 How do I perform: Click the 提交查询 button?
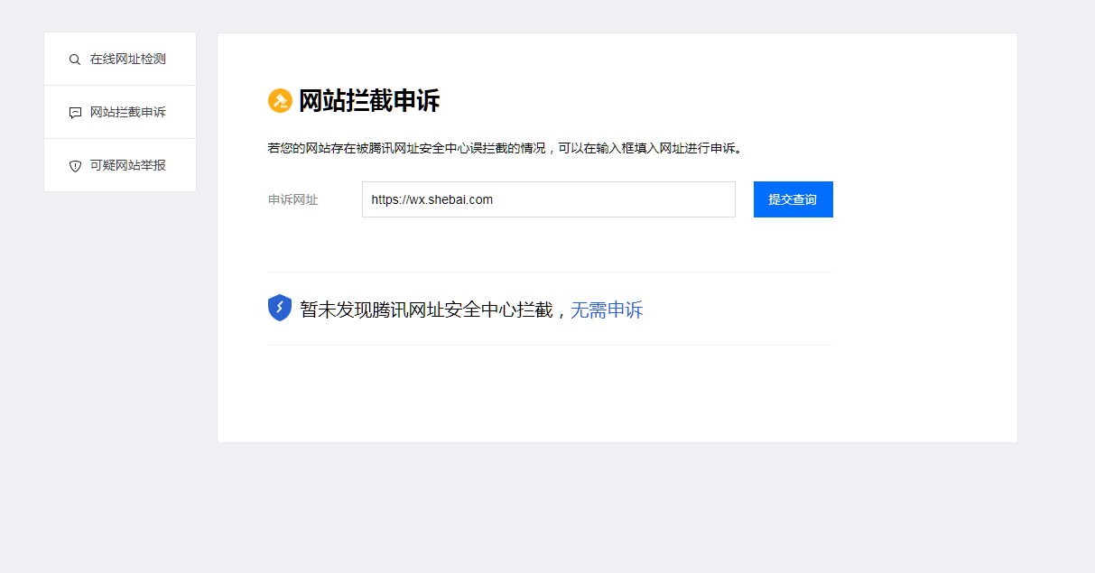(793, 199)
